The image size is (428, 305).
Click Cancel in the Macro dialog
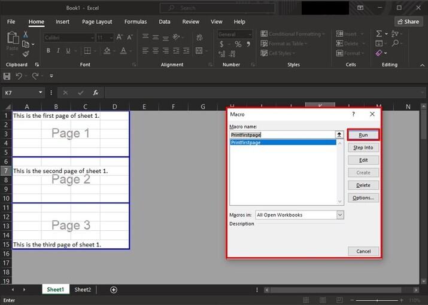(363, 251)
